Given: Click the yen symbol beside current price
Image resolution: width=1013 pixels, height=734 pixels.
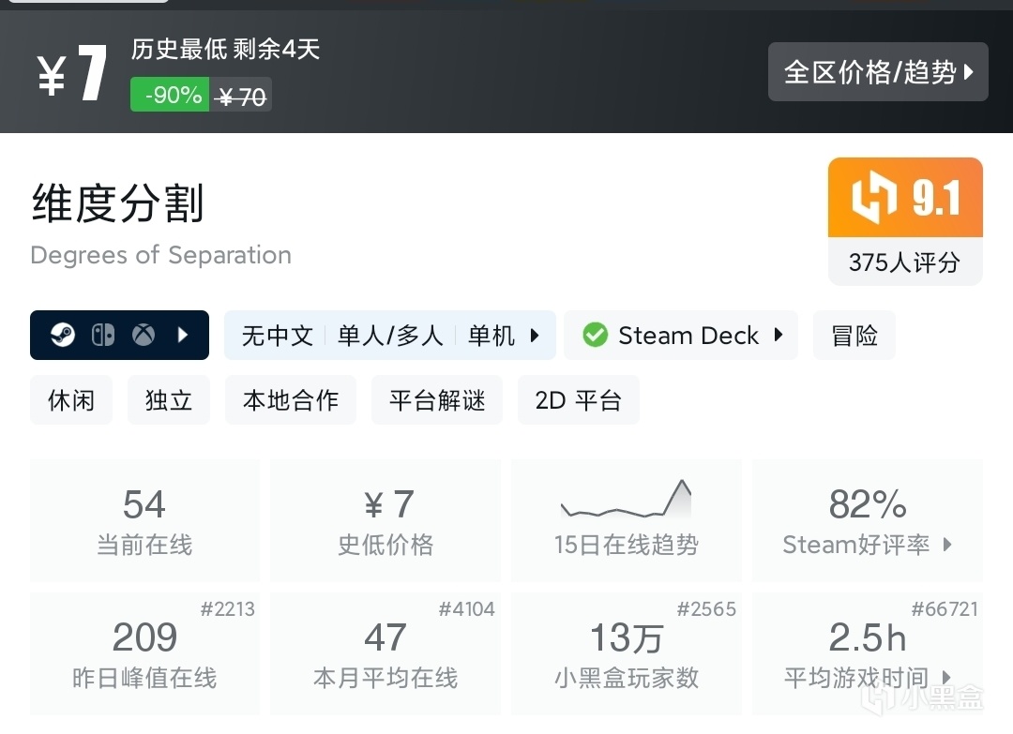Looking at the screenshot, I should [52, 77].
